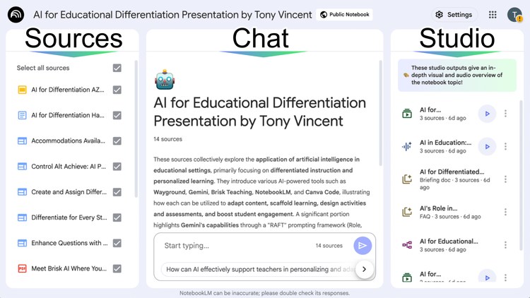
Task: Uncheck Create and Assign Differ checkbox
Action: (x=117, y=192)
